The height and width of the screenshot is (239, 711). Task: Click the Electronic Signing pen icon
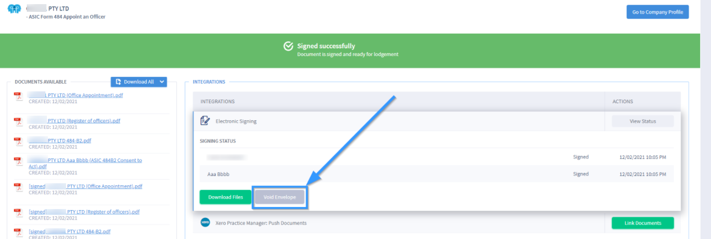tap(205, 121)
